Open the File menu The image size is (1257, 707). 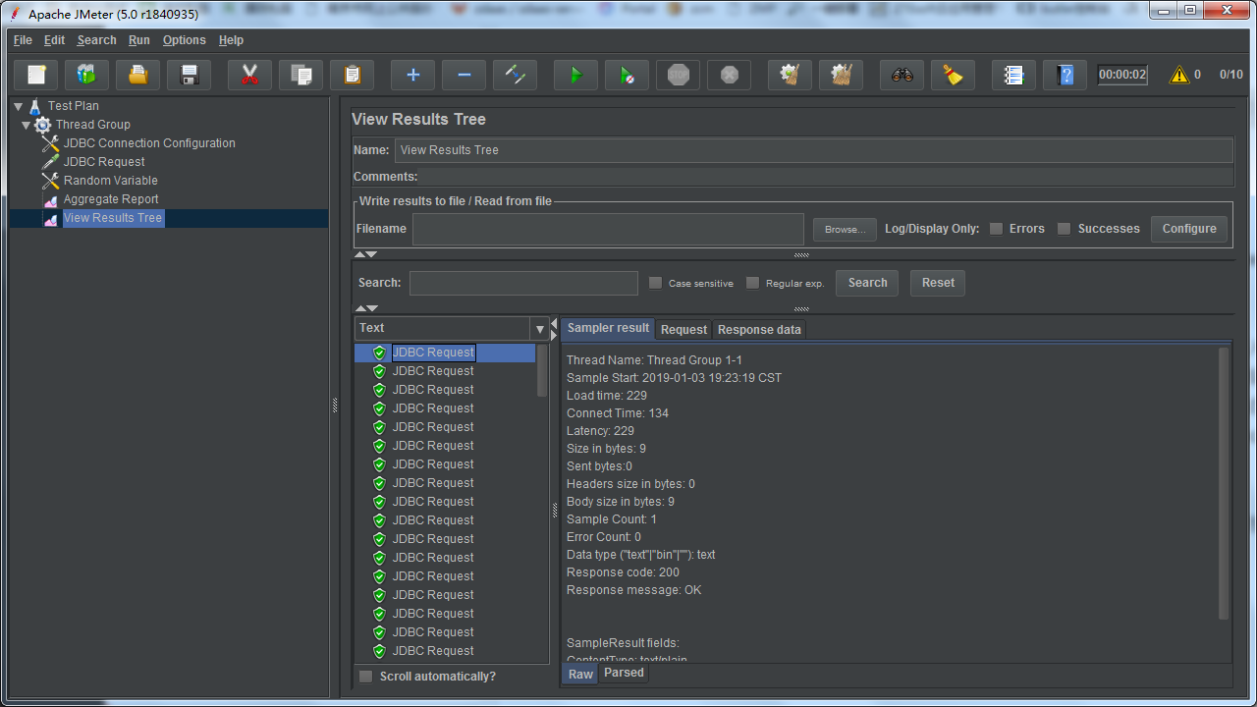pos(23,40)
